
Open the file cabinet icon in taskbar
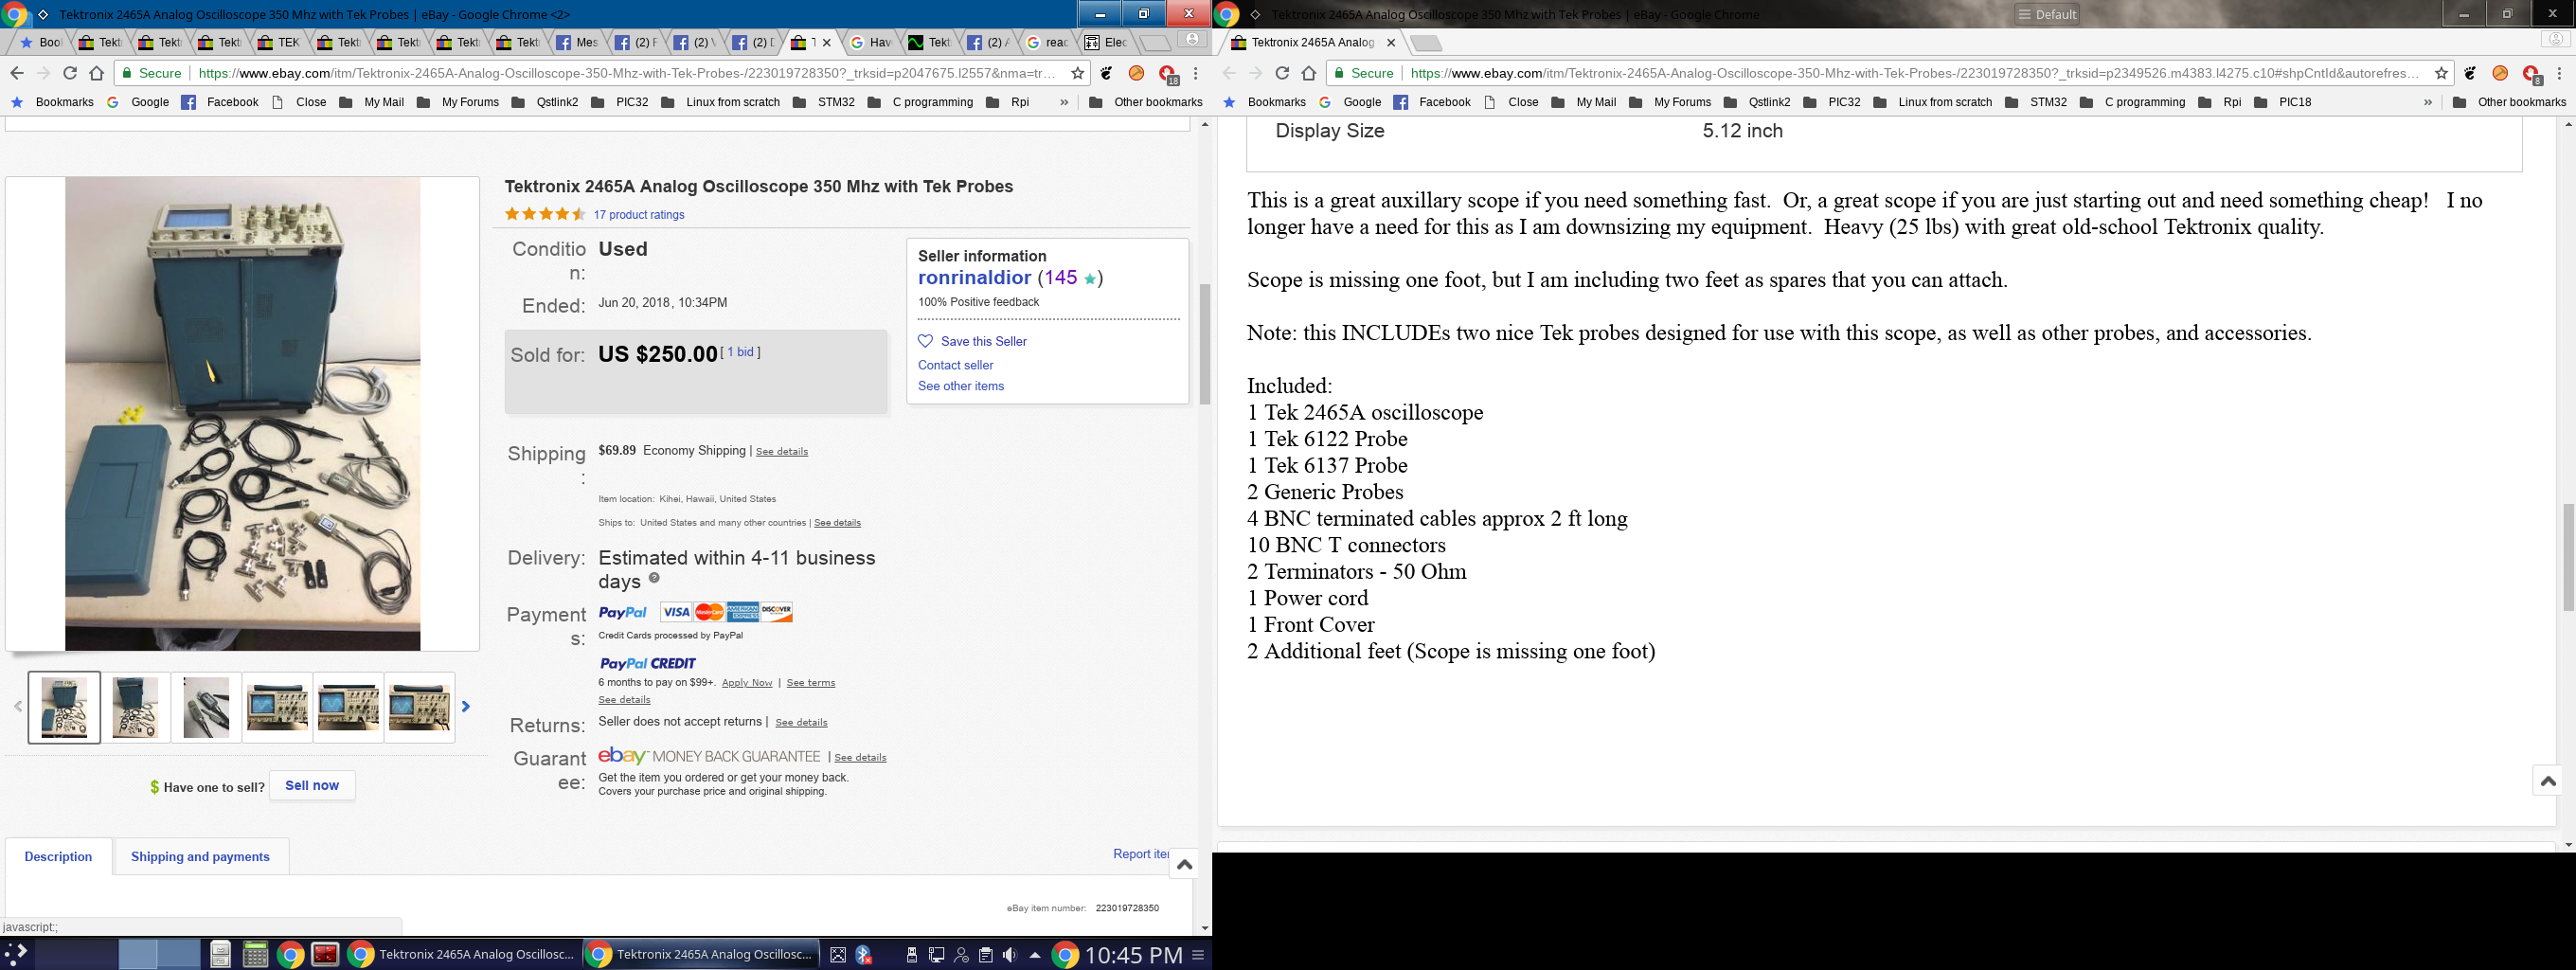[221, 955]
